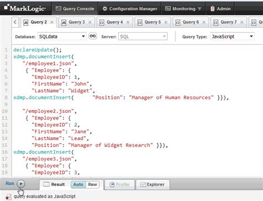Screen dimensions: 263x201
Task: Click declareUpdate() on line 1
Action: 37,50
